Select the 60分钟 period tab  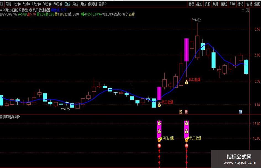click(x=58, y=4)
